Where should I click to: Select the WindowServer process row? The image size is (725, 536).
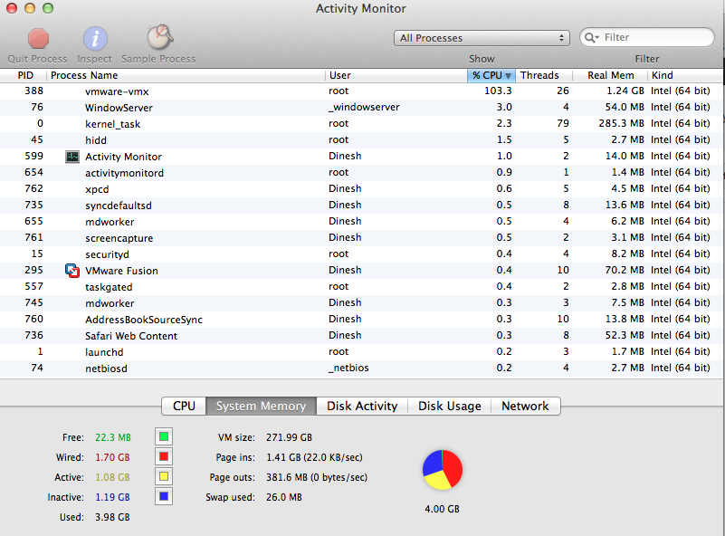click(360, 108)
